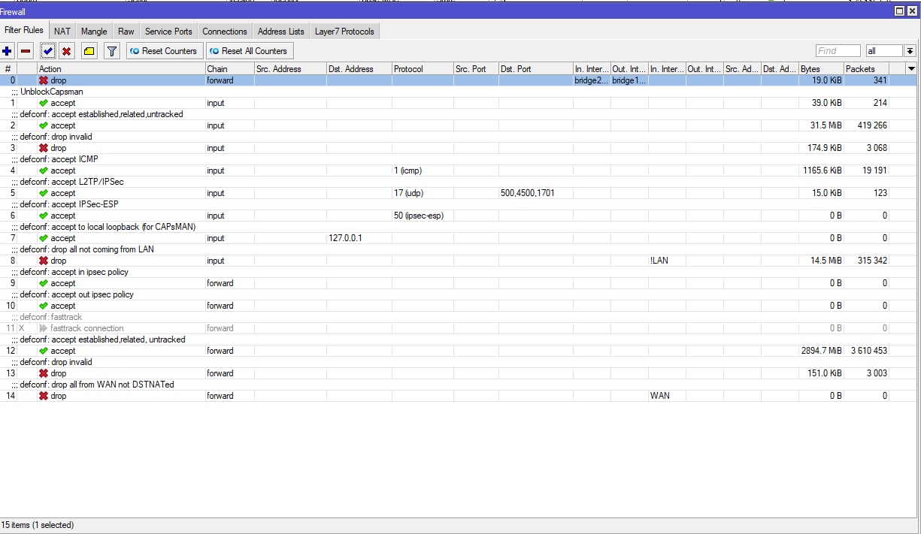
Task: Sort by the Action column header
Action: [120, 69]
